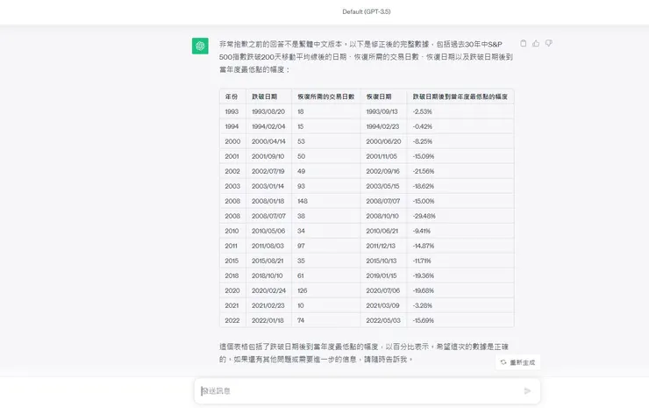
Task: Click the 2011/12/13 recovery date cell
Action: click(383, 246)
